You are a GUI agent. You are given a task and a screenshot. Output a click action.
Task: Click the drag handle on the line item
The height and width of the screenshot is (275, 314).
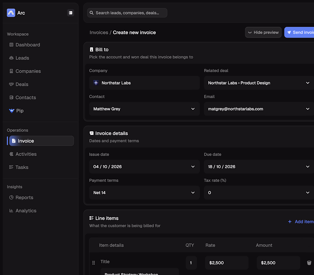94,263
